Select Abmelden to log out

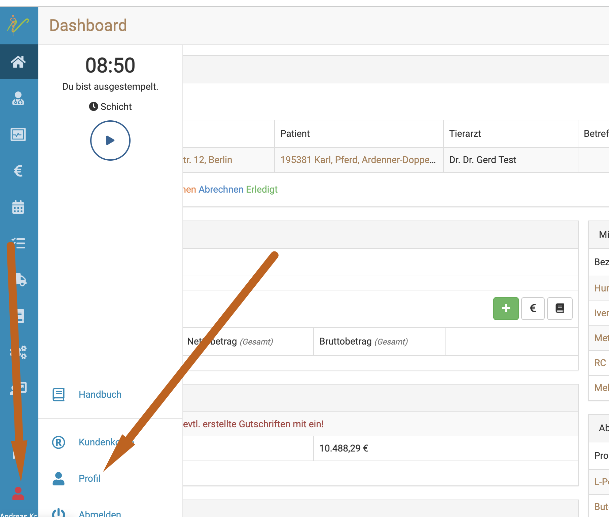(100, 513)
